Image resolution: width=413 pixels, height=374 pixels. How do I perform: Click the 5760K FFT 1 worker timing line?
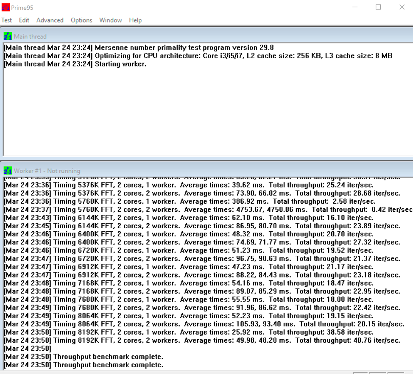190,202
